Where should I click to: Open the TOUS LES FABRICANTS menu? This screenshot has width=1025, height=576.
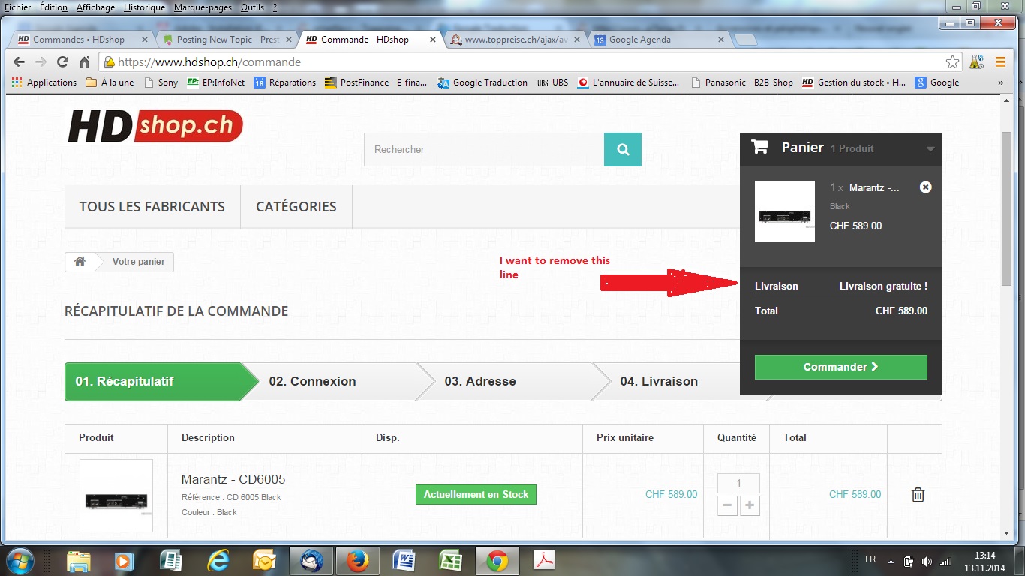[152, 207]
